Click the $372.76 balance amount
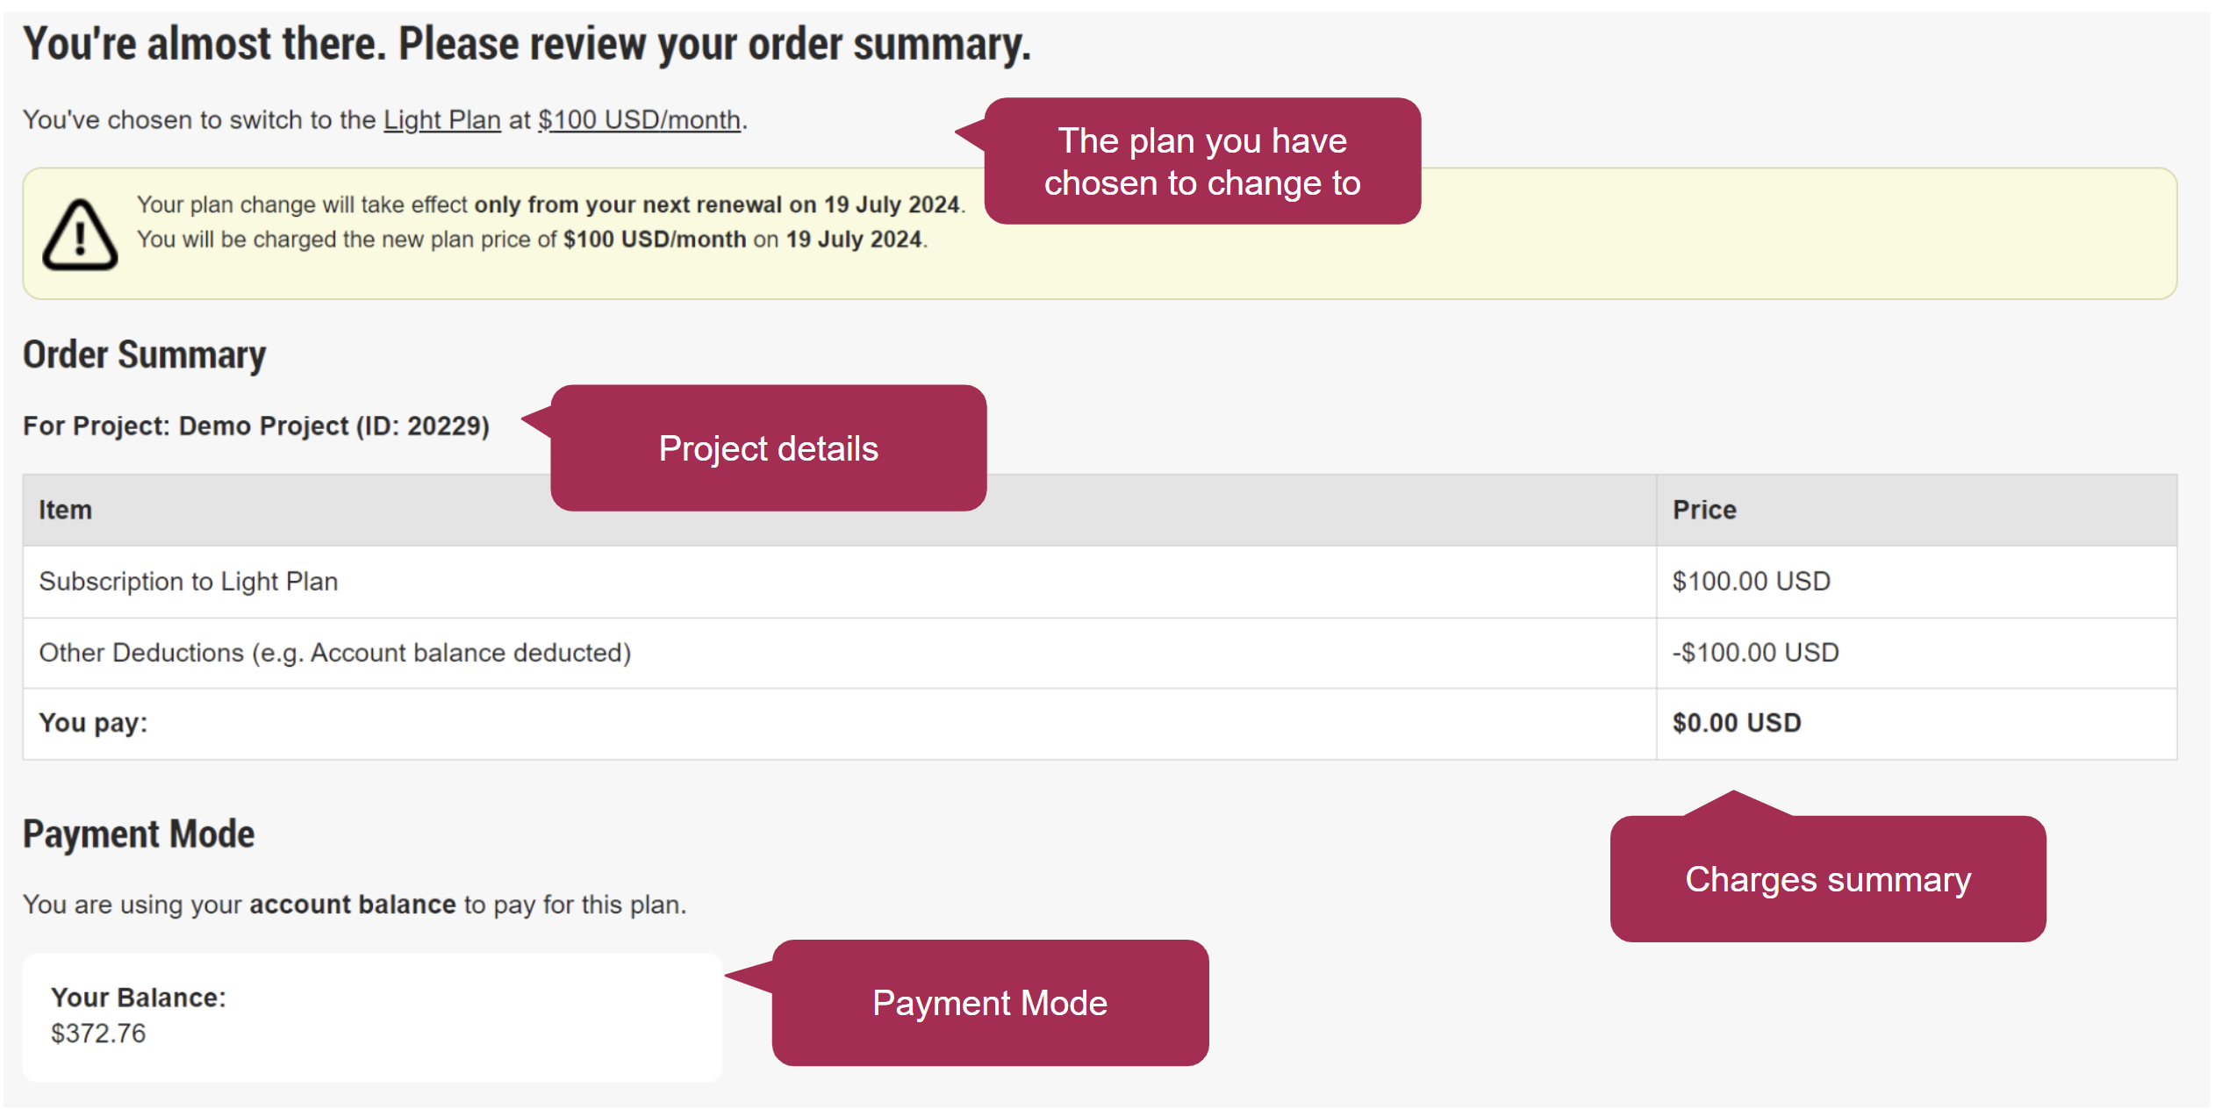 (x=98, y=1034)
